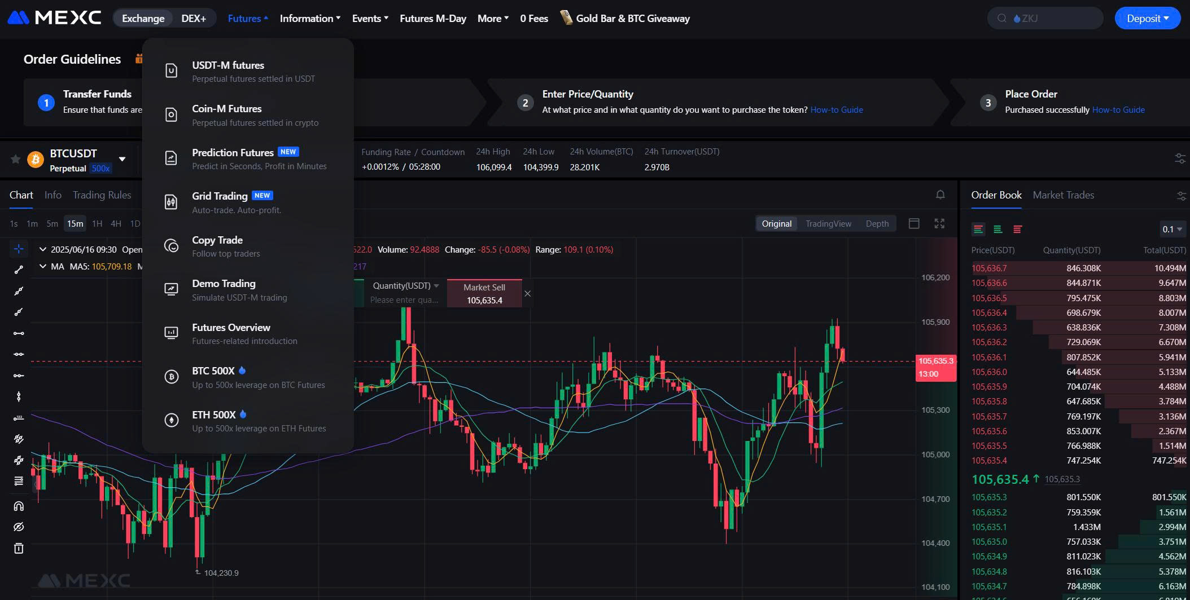This screenshot has height=600, width=1190.
Task: Open the How-to Guide link in Place Order step
Action: [x=1118, y=110]
